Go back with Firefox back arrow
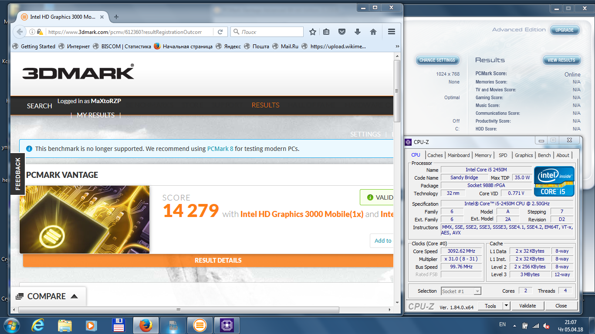This screenshot has height=334, width=595. (19, 32)
